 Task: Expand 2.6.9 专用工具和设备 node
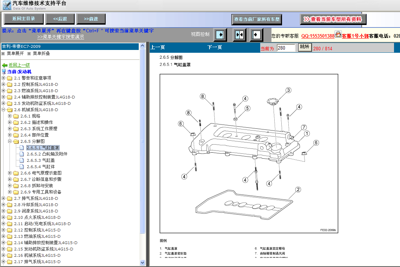[10, 192]
